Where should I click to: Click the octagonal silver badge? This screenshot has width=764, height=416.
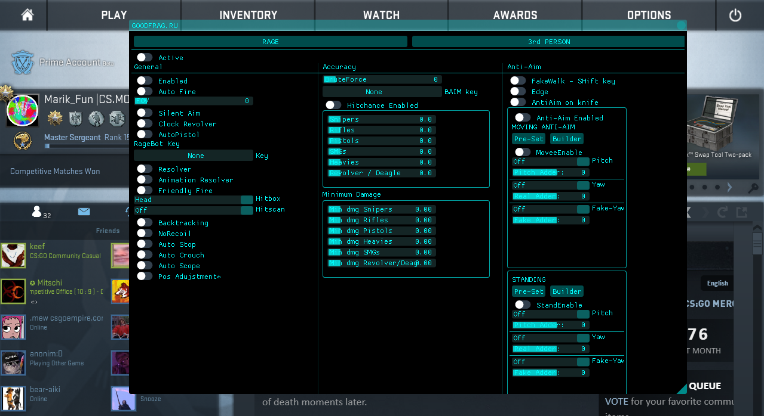(117, 118)
